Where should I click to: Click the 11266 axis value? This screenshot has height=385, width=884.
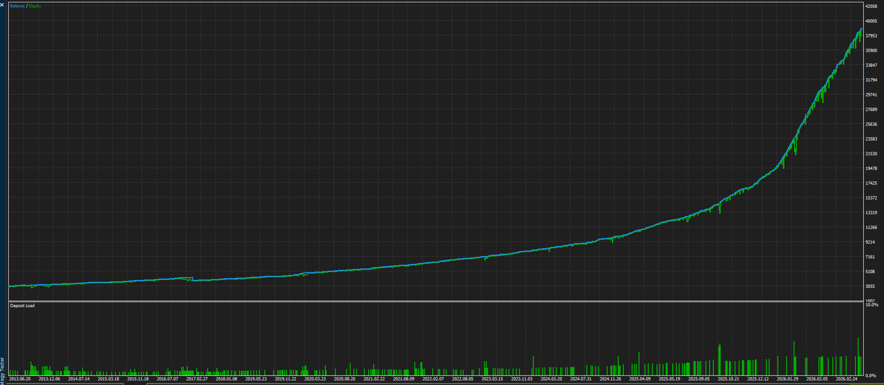[871, 227]
